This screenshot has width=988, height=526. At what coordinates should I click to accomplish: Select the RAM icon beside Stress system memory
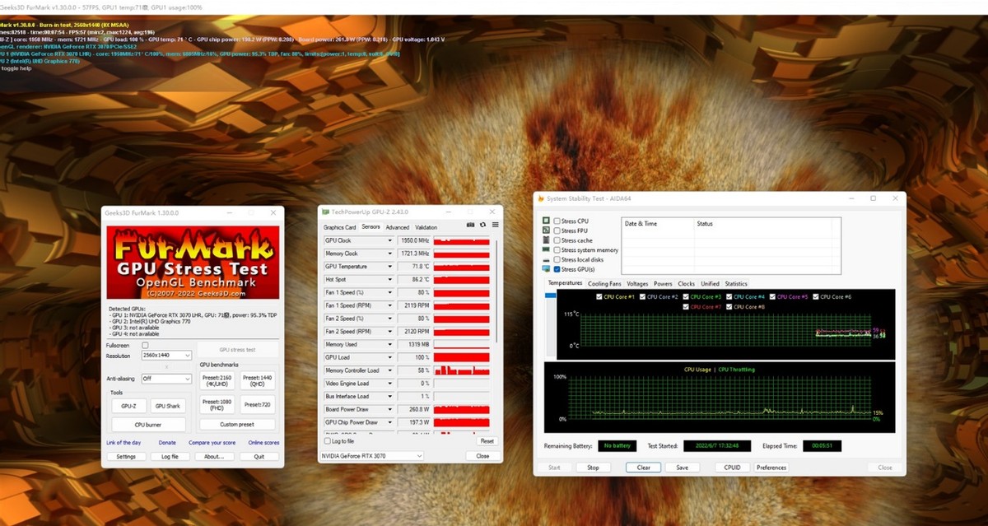(x=547, y=249)
